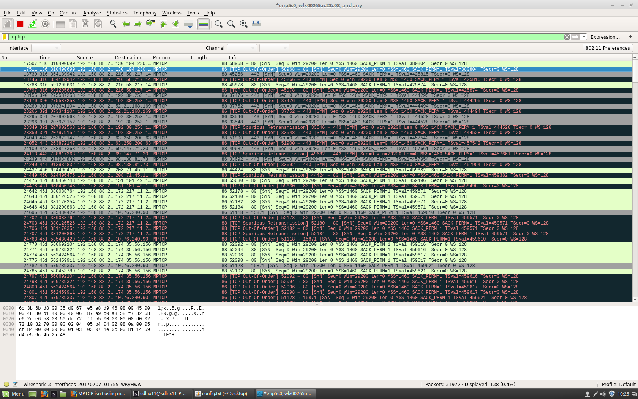Open capture options via gear icon
Screen dimensions: 638x399
(45, 24)
